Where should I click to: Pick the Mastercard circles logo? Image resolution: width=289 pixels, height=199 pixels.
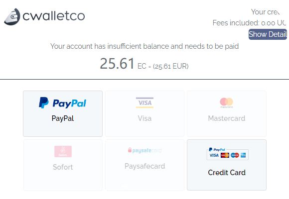point(227,102)
